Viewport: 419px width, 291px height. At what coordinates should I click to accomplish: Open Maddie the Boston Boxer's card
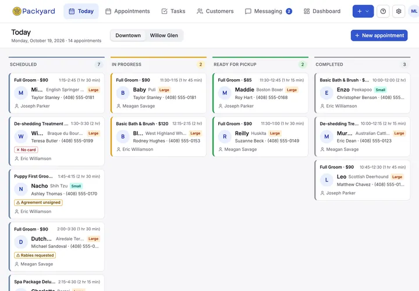(261, 93)
